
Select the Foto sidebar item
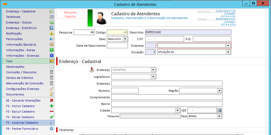(9, 61)
